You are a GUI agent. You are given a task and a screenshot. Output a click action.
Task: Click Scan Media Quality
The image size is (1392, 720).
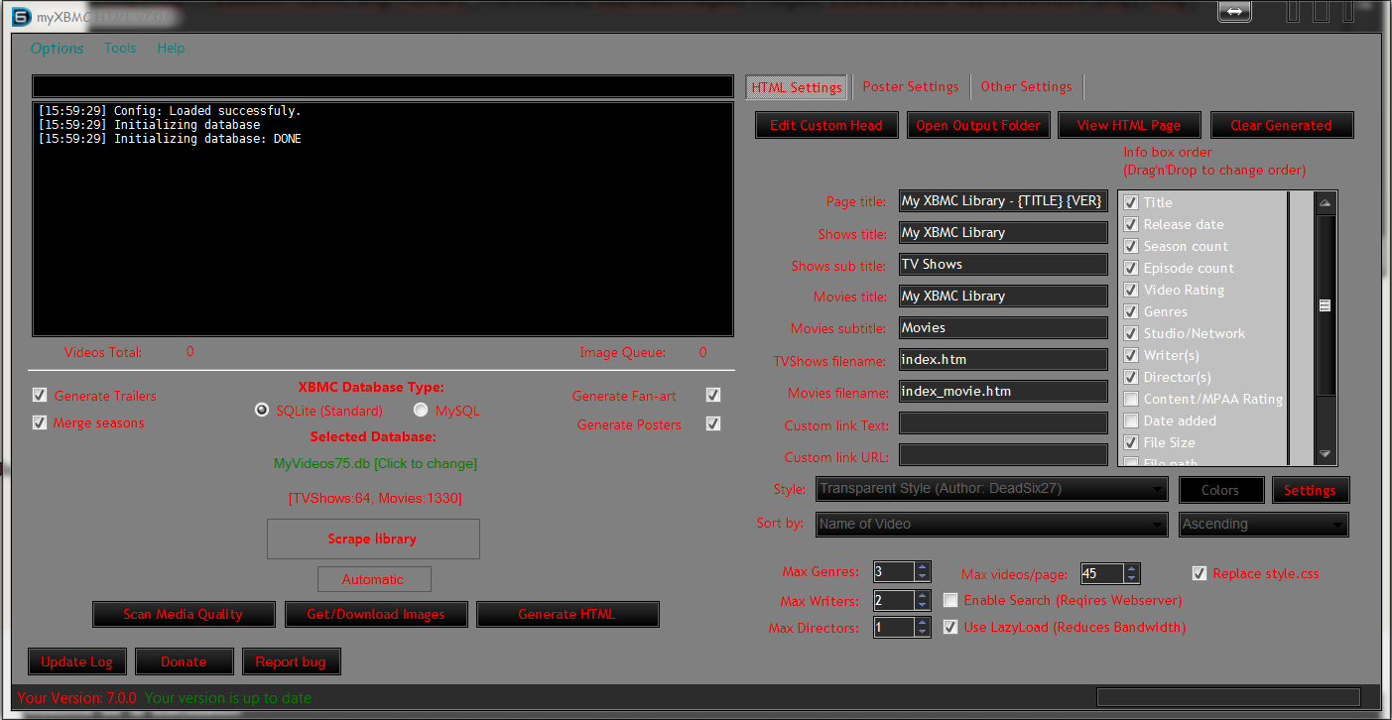click(183, 614)
